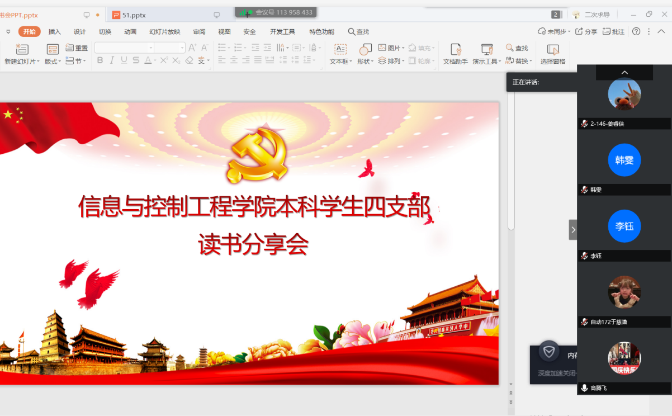The height and width of the screenshot is (416, 672).
Task: Click the clear formatting eraser icon
Action: [189, 60]
